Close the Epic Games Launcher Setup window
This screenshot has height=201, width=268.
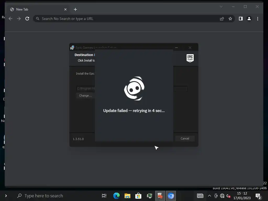(x=190, y=48)
